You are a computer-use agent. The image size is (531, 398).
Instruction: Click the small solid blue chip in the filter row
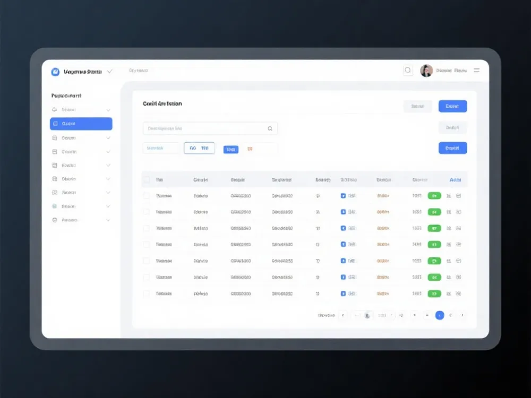coord(230,149)
